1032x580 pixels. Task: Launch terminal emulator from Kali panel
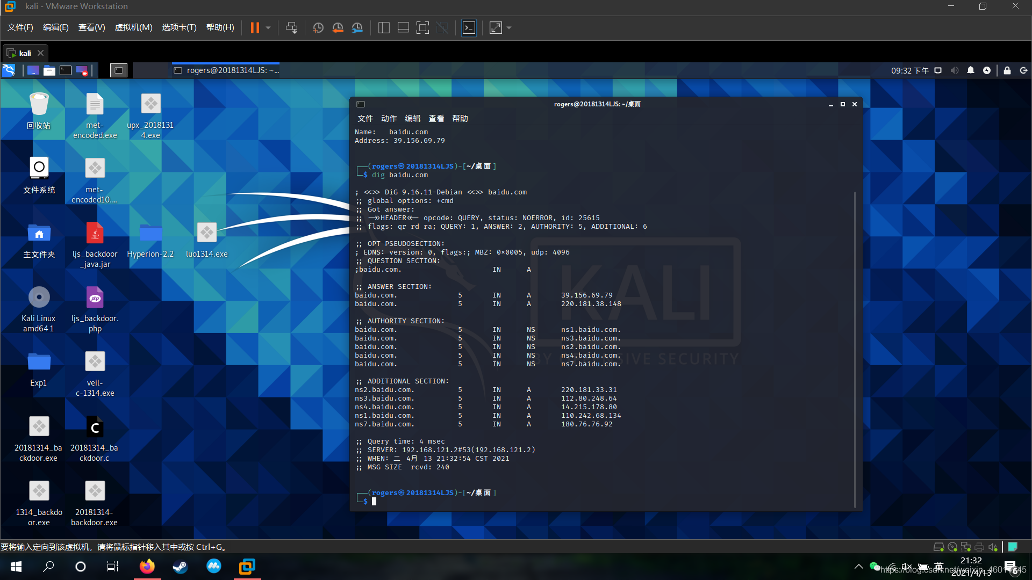(66, 70)
